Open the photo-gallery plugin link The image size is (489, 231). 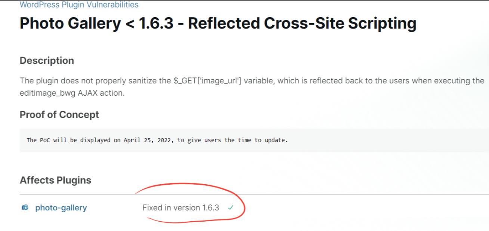[x=61, y=208]
